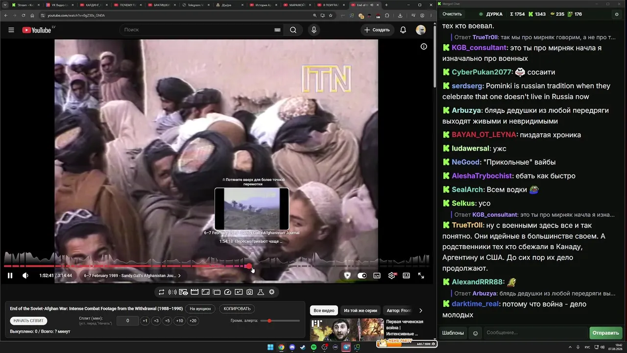This screenshot has width=627, height=353.
Task: Click the 'Шаблоны' templates button
Action: (453, 333)
